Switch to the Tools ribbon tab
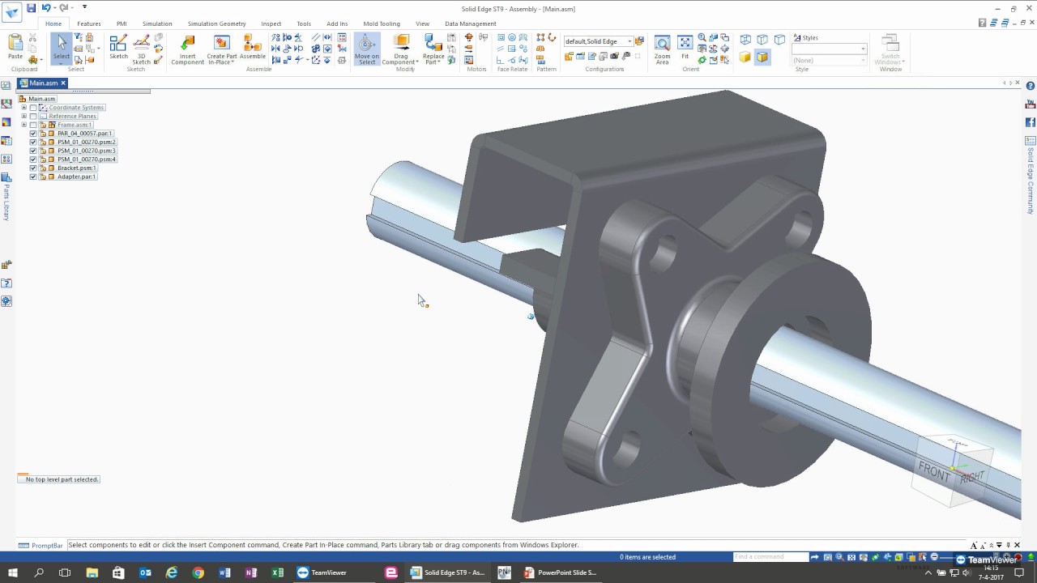Image resolution: width=1037 pixels, height=583 pixels. tap(304, 23)
